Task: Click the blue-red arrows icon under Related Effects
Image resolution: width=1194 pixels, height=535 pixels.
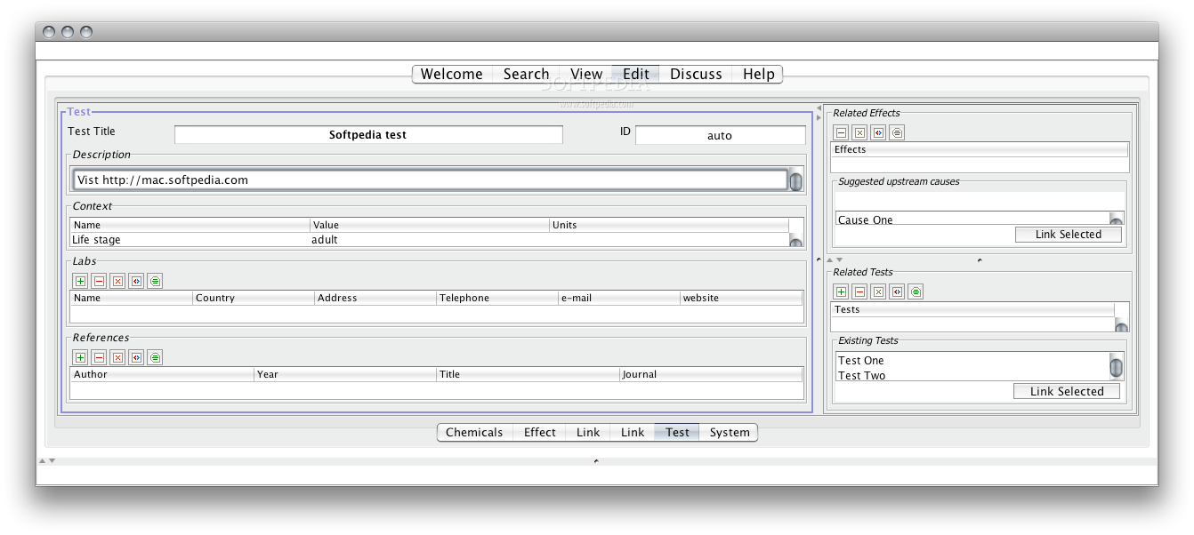Action: coord(878,132)
